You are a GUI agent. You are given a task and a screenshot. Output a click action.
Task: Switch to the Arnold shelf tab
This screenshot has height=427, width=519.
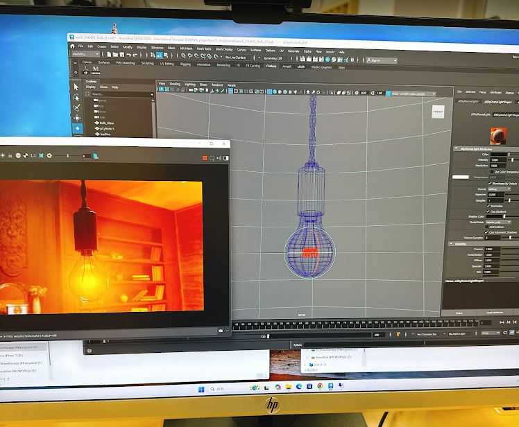pyautogui.click(x=287, y=66)
